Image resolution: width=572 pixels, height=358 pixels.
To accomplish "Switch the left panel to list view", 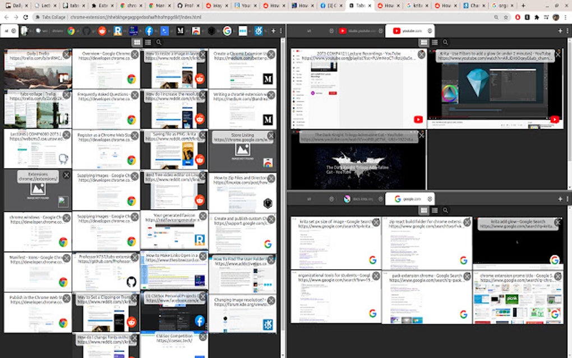I will tap(147, 41).
